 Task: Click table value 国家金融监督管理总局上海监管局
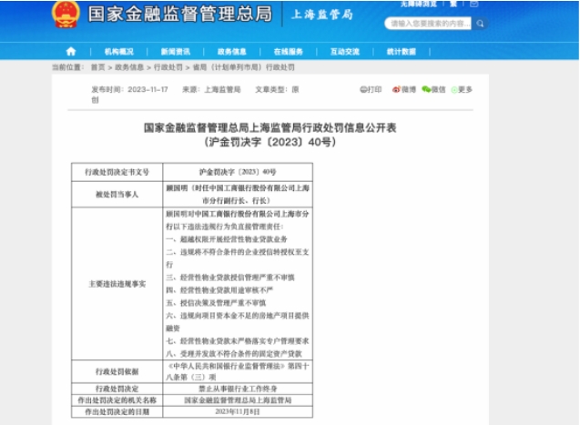(x=238, y=400)
